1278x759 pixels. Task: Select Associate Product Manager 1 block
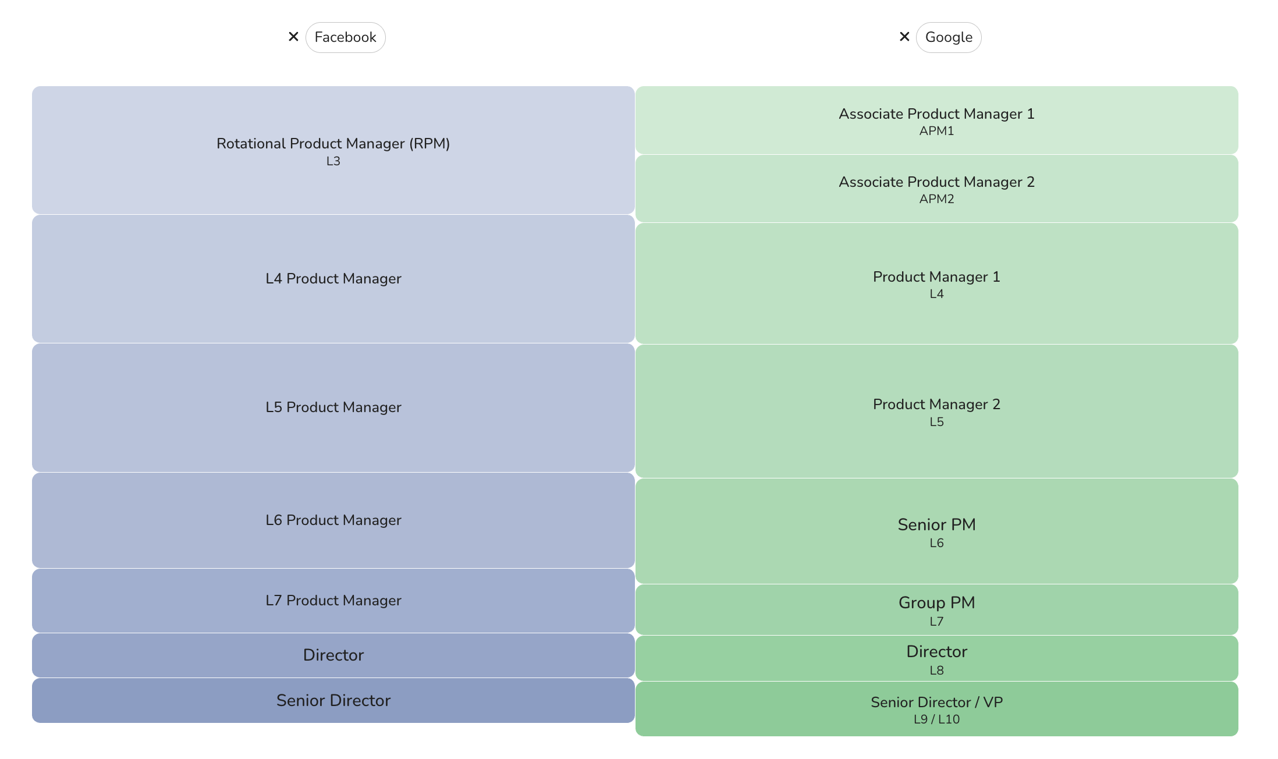(936, 120)
